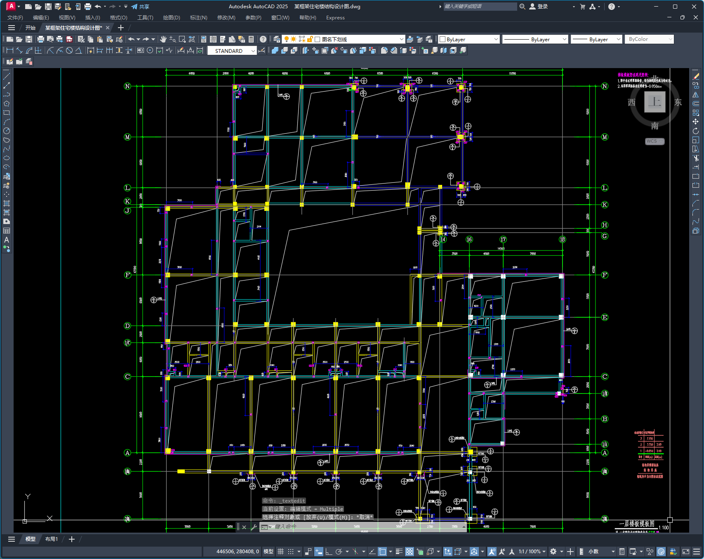
Task: Toggle ortho mode in status bar
Action: [329, 552]
